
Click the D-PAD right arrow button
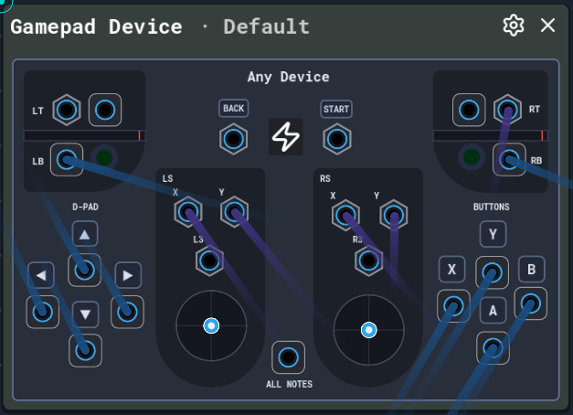[128, 275]
